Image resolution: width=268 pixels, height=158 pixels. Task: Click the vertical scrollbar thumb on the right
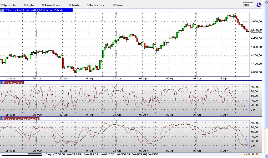(x=266, y=67)
